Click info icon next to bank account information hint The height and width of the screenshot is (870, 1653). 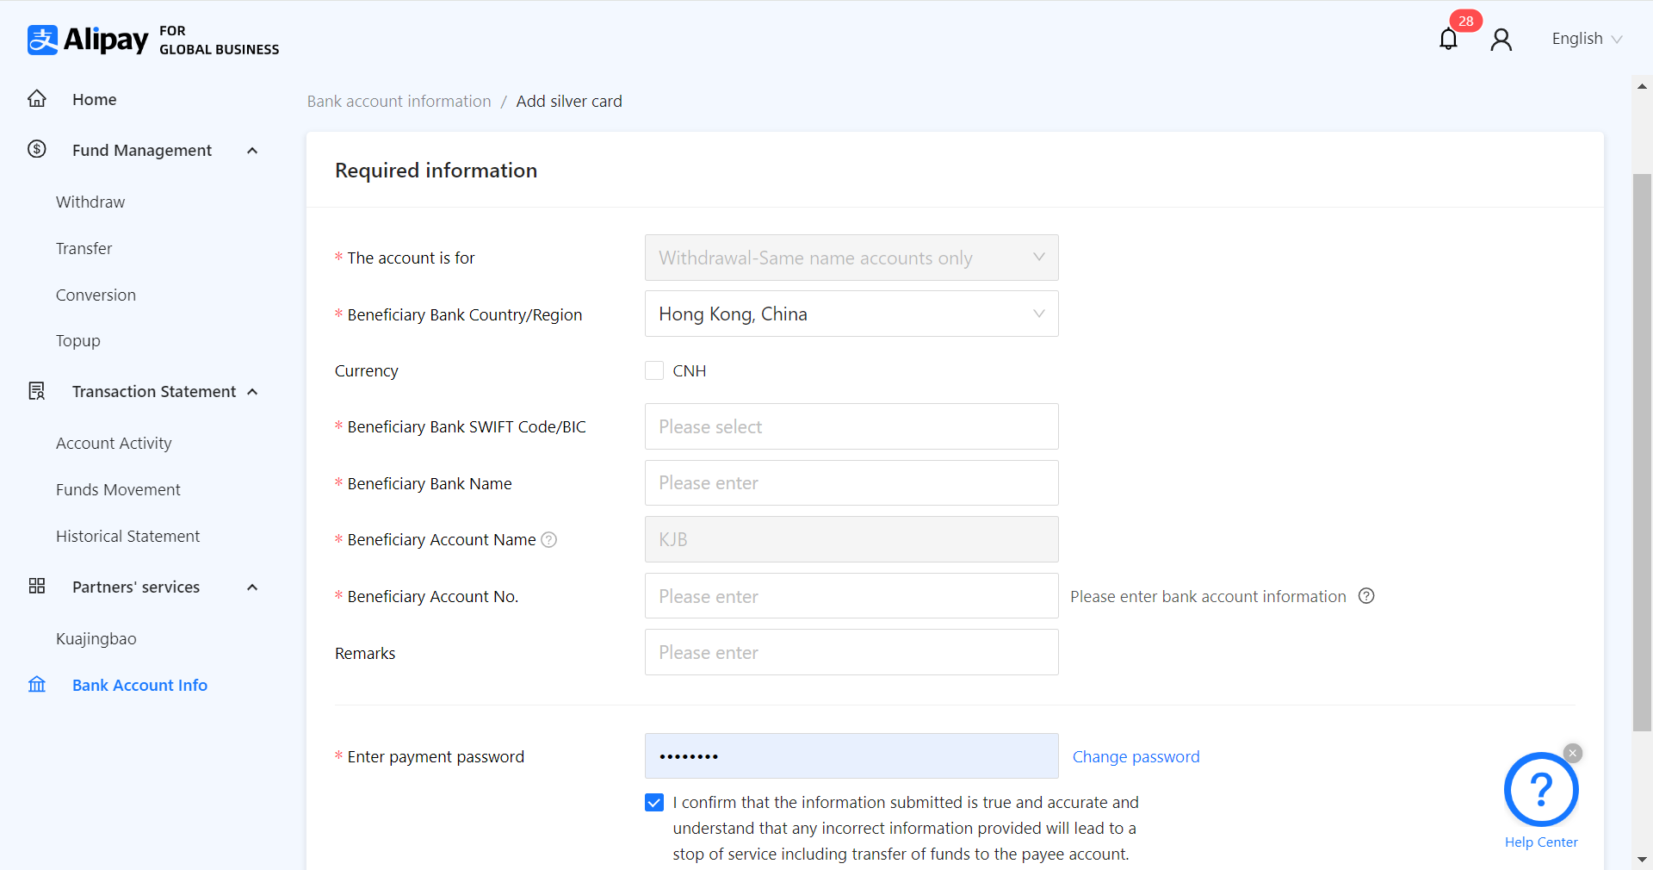pyautogui.click(x=1366, y=596)
